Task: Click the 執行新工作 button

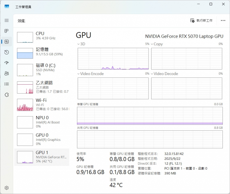Action: [201, 20]
